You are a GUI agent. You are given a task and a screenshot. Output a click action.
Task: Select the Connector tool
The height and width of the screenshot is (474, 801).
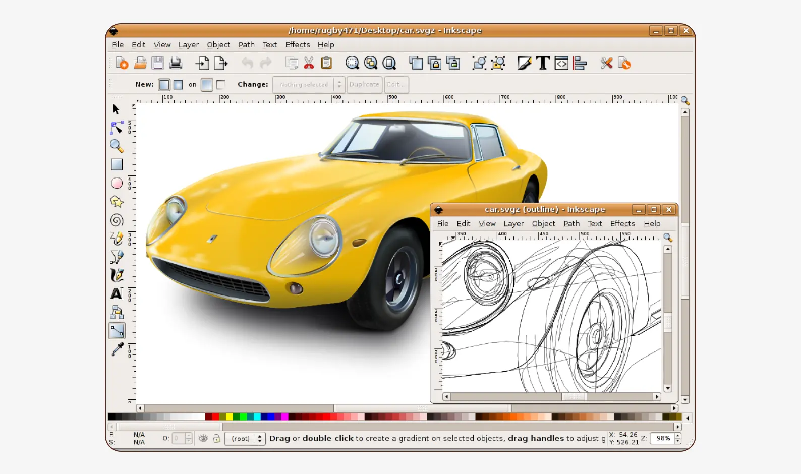[x=117, y=312]
